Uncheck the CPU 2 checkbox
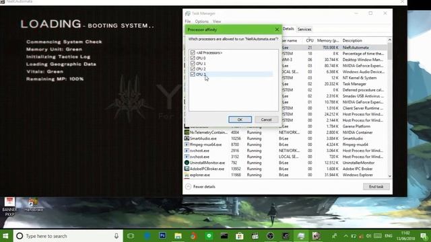Image resolution: width=431 pixels, height=242 pixels. coord(193,69)
